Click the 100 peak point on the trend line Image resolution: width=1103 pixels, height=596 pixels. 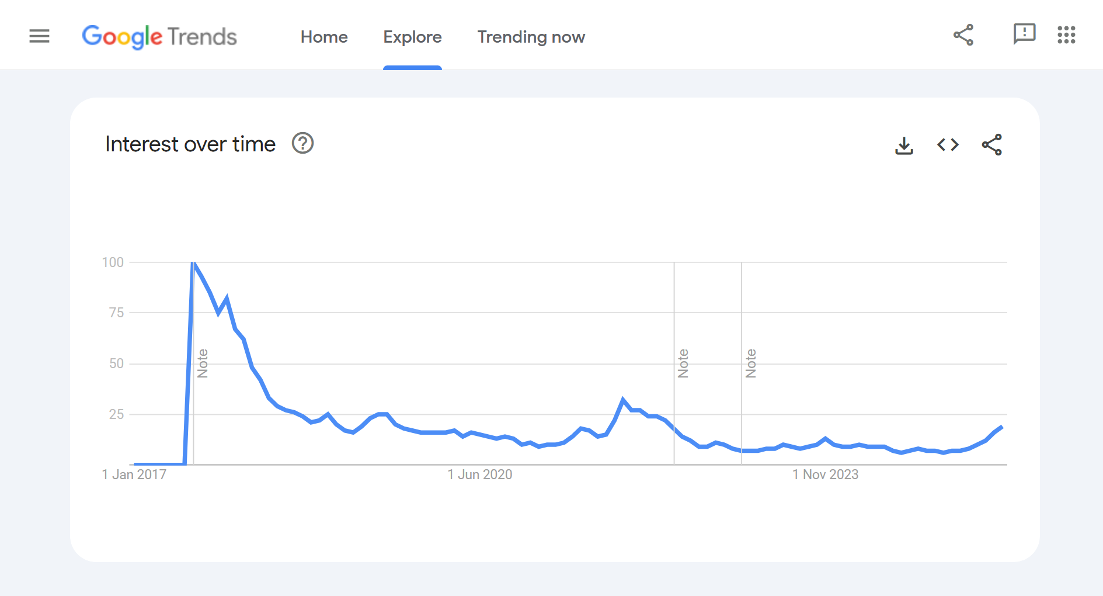pyautogui.click(x=193, y=262)
